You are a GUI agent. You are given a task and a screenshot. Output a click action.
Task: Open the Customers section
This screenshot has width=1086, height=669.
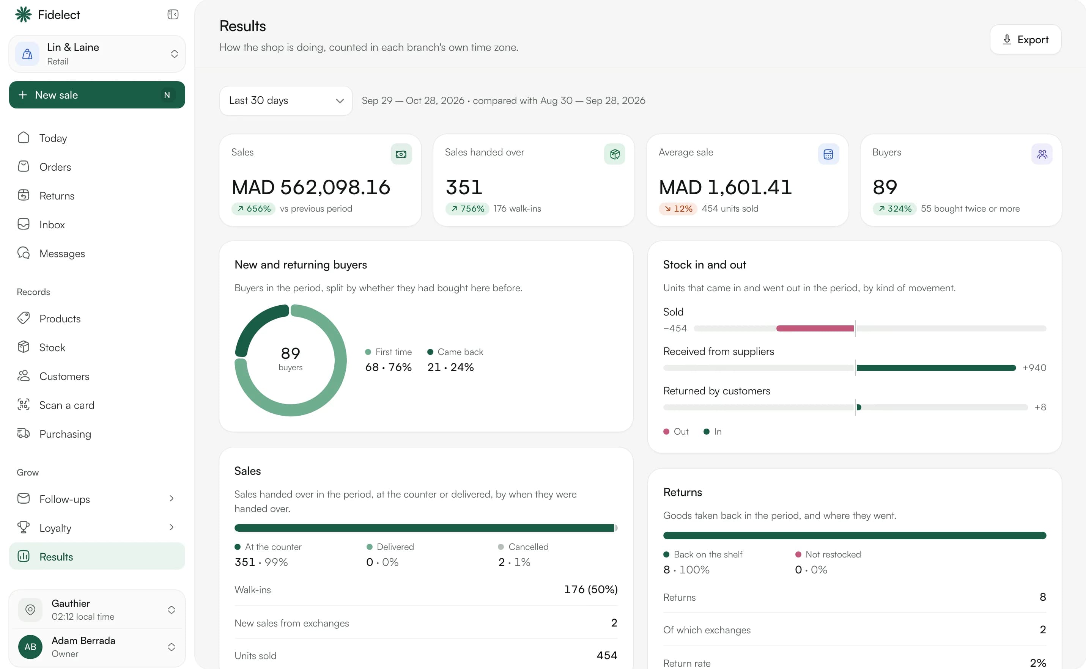pyautogui.click(x=97, y=376)
